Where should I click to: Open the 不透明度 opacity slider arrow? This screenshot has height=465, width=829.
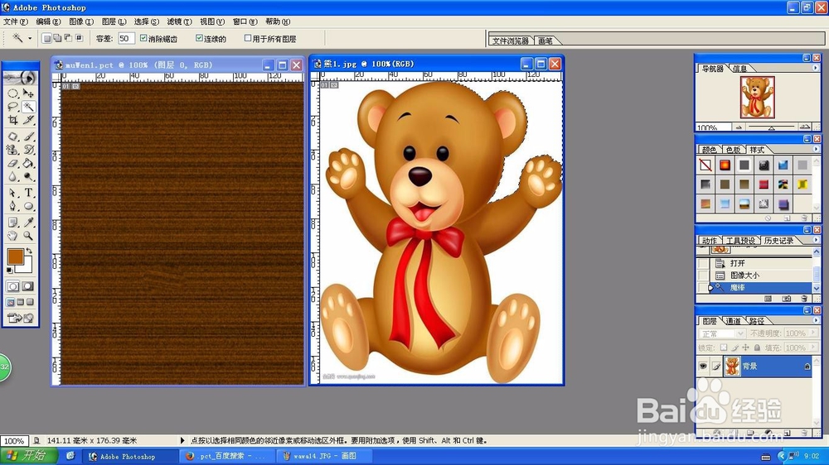click(x=813, y=333)
